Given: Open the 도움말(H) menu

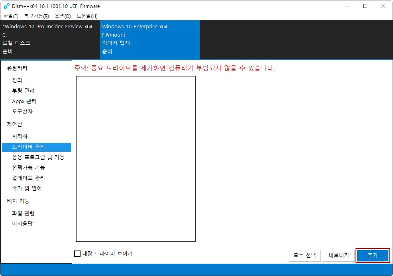Looking at the screenshot, I should coord(87,16).
